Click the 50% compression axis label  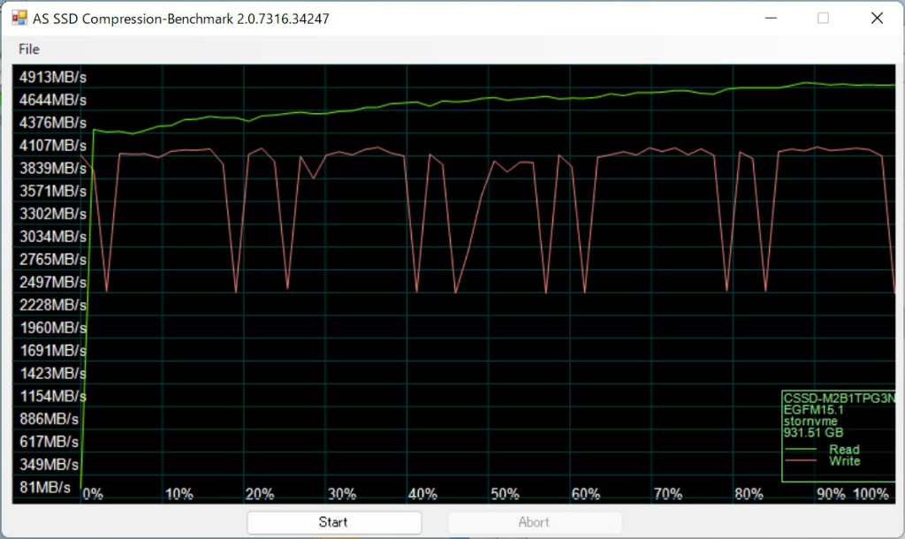coord(505,494)
